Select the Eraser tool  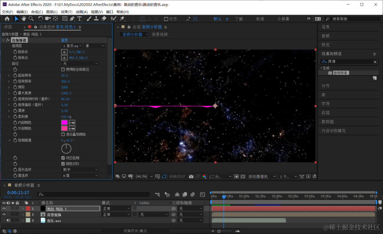click(x=104, y=18)
